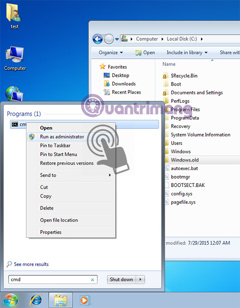Click the See more results link
The height and width of the screenshot is (308, 240).
tap(31, 264)
